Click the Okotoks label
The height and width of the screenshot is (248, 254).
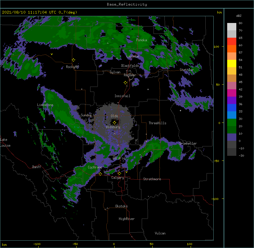pyautogui.click(x=121, y=206)
